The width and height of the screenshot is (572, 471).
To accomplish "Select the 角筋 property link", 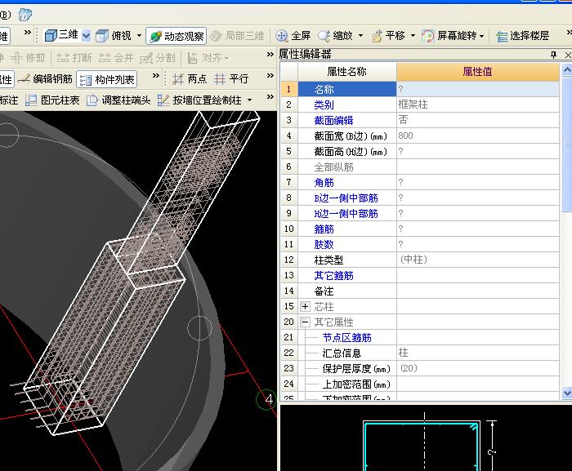I will [324, 182].
